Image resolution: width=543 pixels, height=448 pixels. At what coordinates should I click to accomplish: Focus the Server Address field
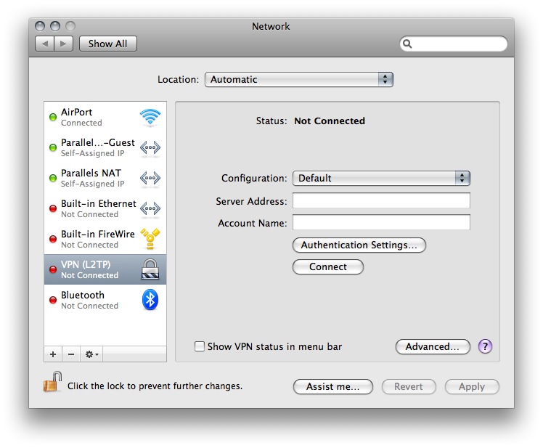(381, 200)
